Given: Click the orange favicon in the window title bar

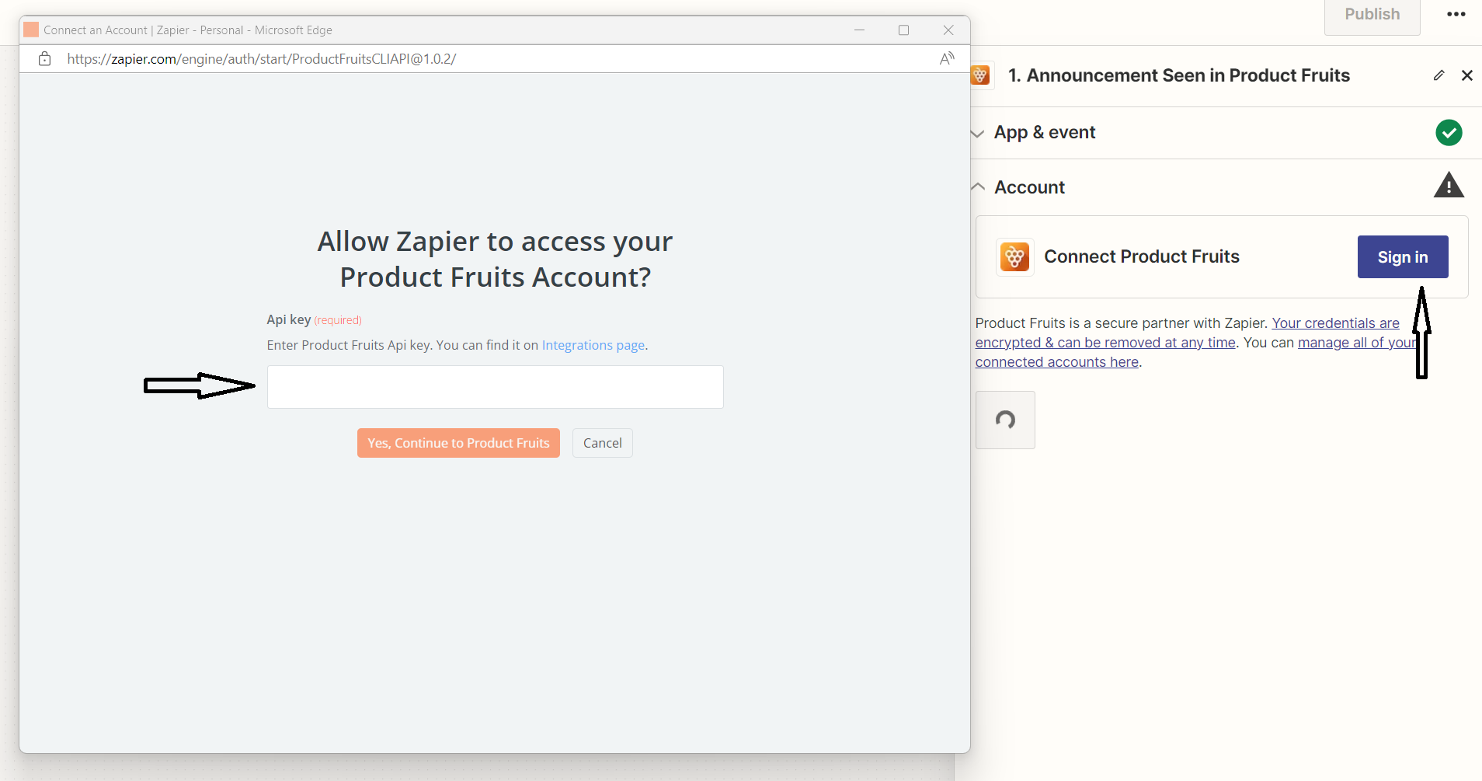Looking at the screenshot, I should 31,29.
